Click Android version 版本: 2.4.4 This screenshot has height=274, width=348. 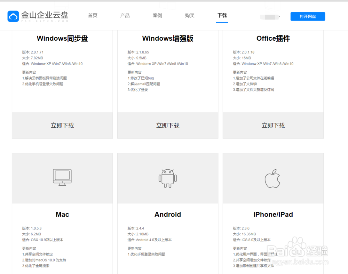pos(136,228)
